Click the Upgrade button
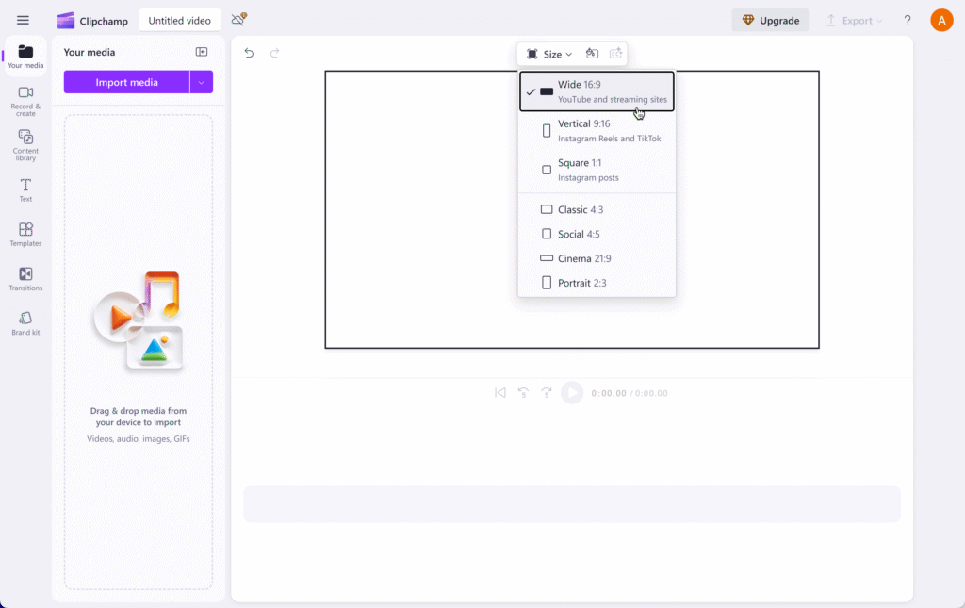Viewport: 965px width, 608px height. point(770,20)
